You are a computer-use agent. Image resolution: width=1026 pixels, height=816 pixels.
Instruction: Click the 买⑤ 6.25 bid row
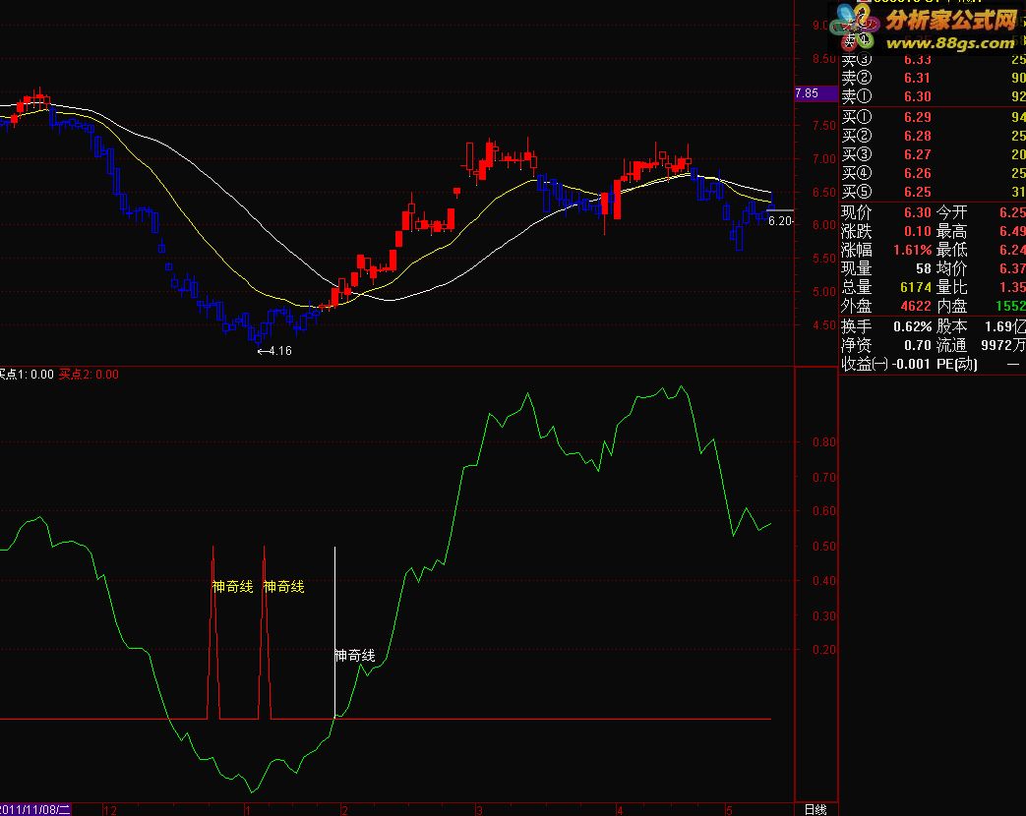point(933,193)
